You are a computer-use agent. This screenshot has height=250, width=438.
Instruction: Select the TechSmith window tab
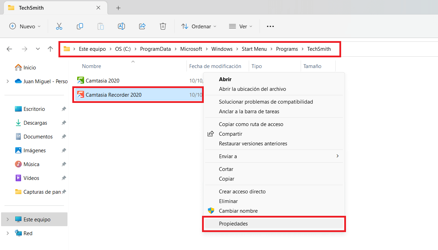[x=56, y=8]
